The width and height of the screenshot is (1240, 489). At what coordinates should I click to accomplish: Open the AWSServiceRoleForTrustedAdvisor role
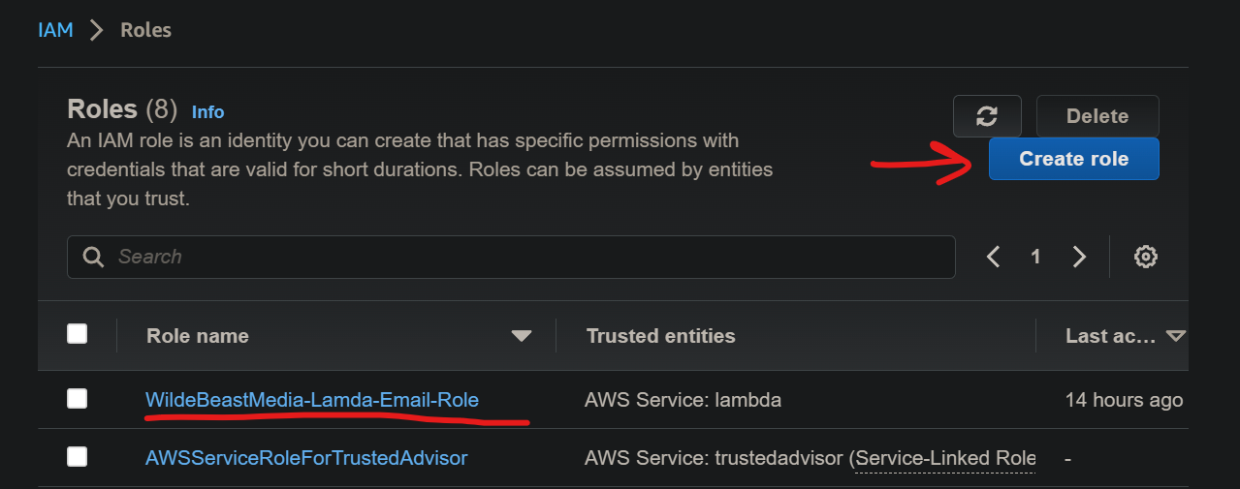[306, 458]
